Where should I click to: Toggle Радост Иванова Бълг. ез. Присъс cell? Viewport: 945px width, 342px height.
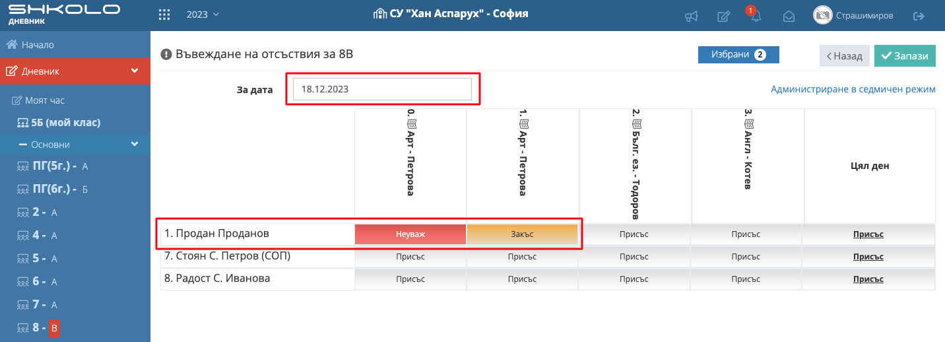[635, 279]
